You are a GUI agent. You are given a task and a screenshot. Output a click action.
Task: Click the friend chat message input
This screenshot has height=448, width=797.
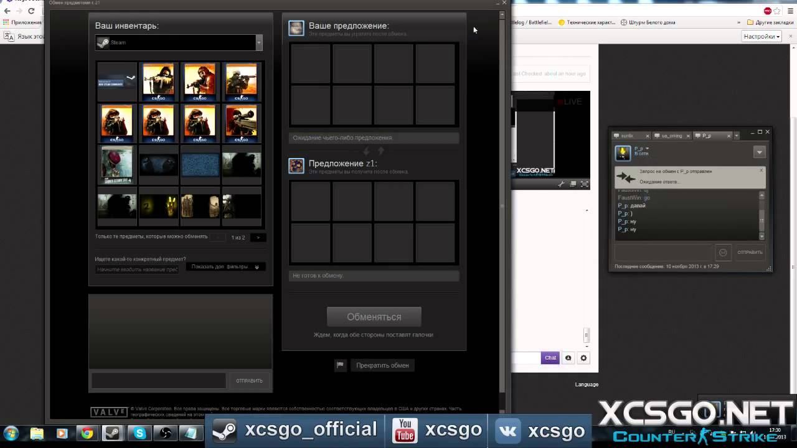[663, 252]
